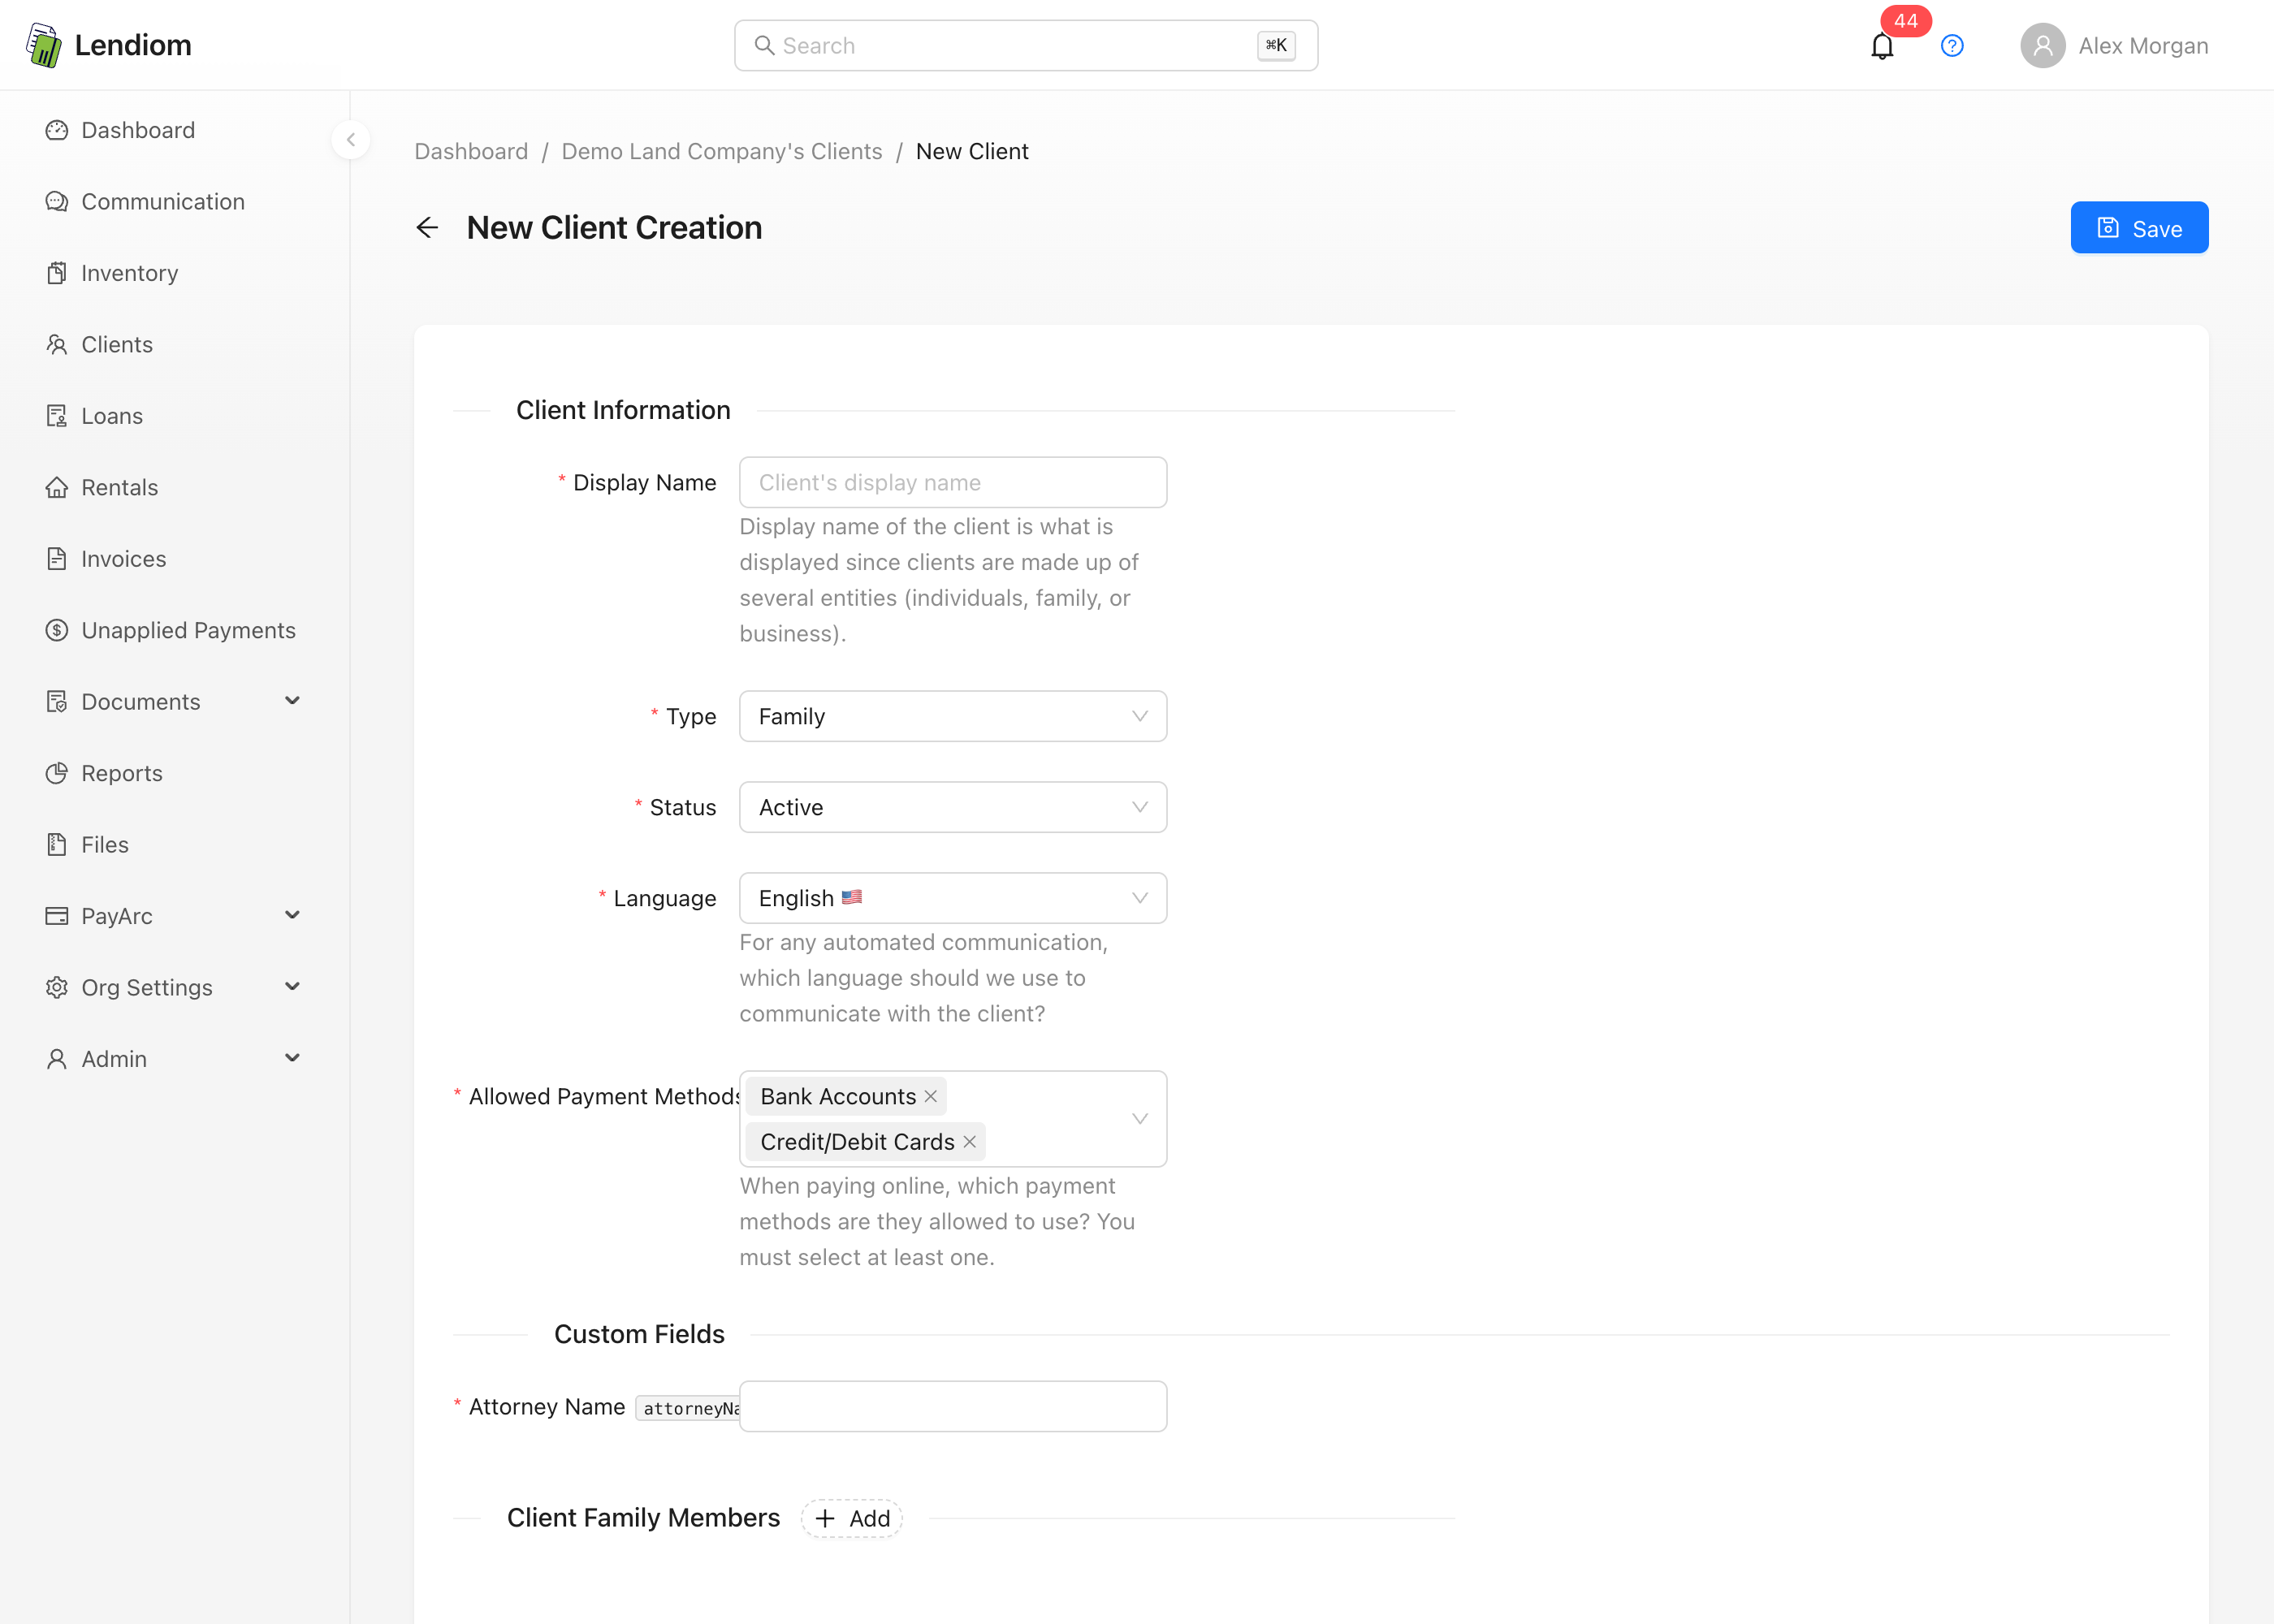The image size is (2274, 1624).
Task: Click the blue help question mark icon
Action: [x=1952, y=46]
